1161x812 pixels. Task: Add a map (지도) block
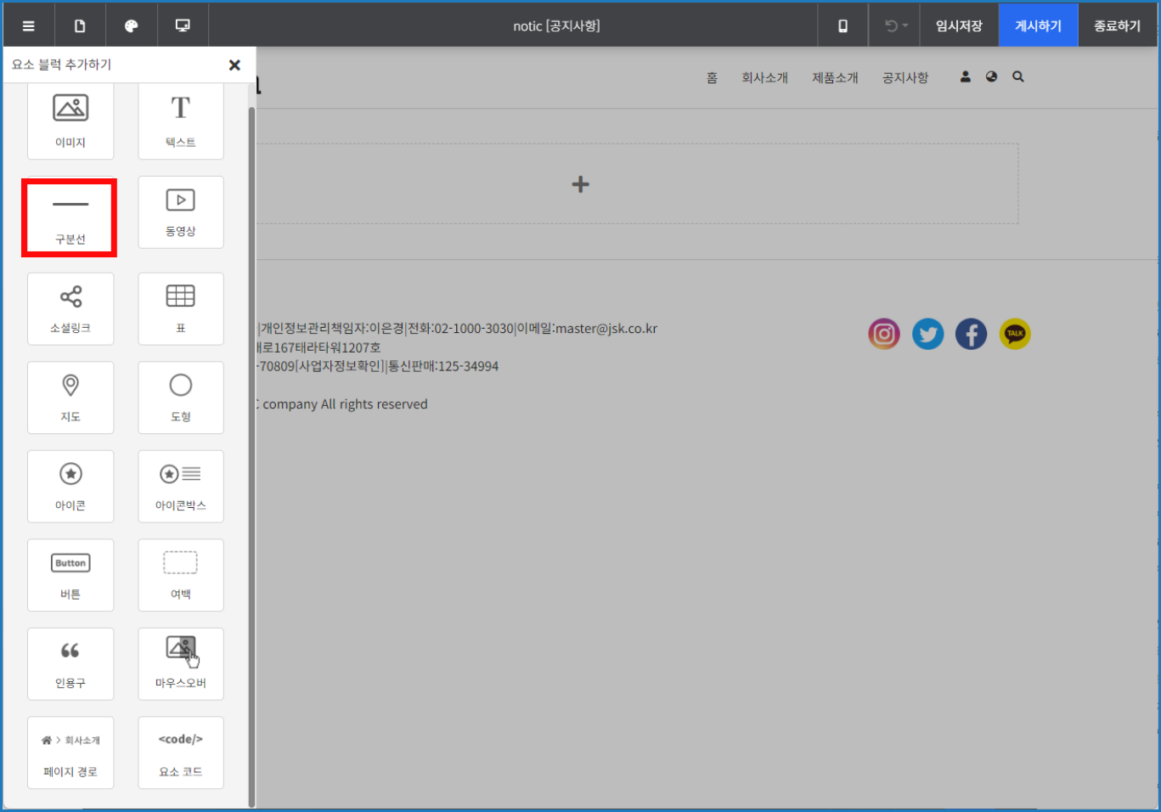click(x=70, y=398)
